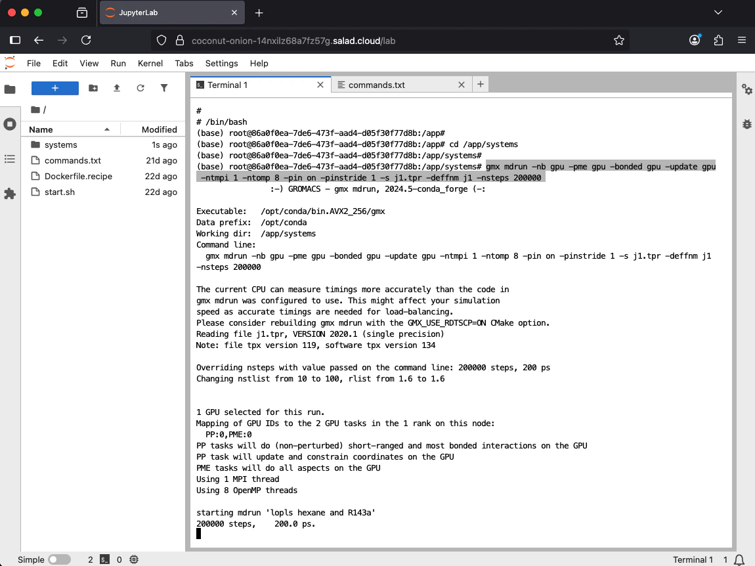The width and height of the screenshot is (755, 566).
Task: Select the JupyterLab browser tab
Action: pos(172,12)
